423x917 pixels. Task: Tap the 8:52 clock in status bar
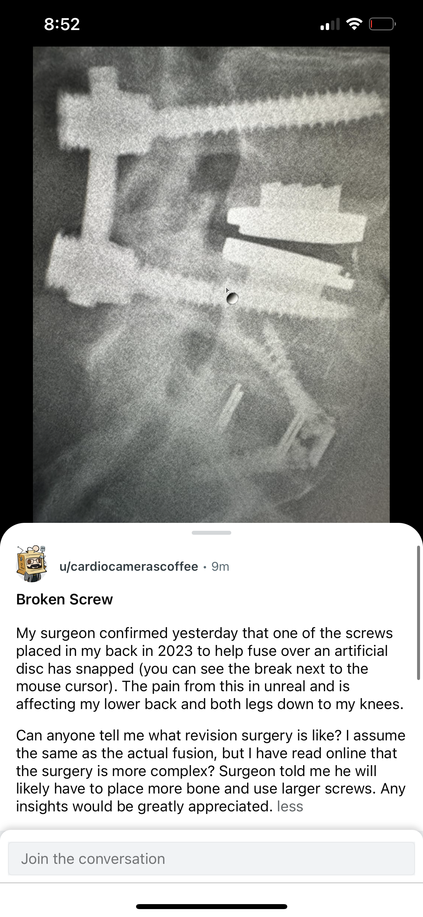pos(62,24)
